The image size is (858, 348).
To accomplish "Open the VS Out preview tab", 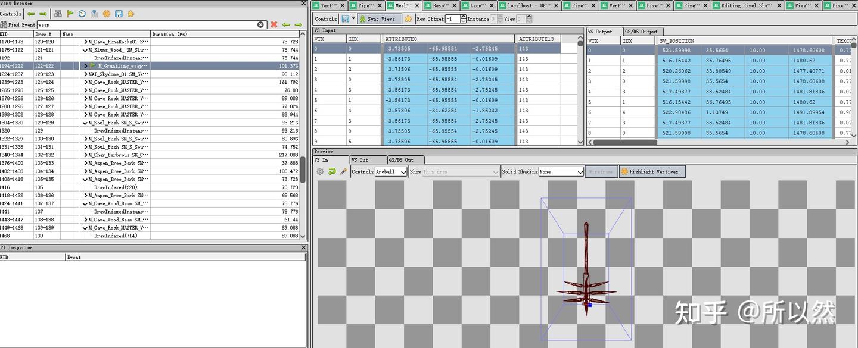I will pos(368,159).
